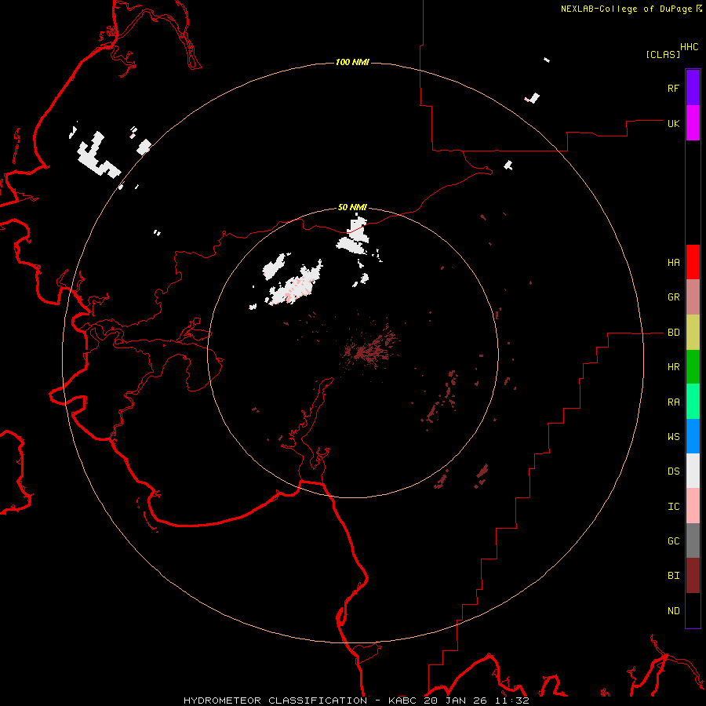Click the UK magenta legend swatch
706x706 pixels.
click(693, 123)
